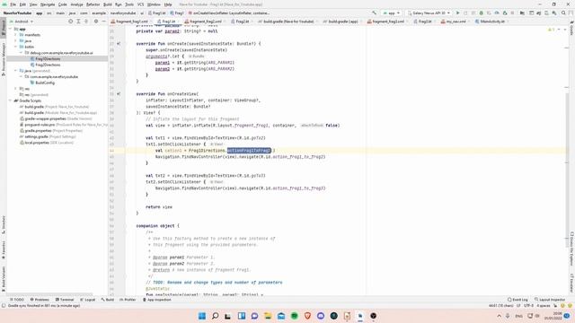Open Spotify from the taskbar
This screenshot has height=323, width=575.
pos(294,316)
